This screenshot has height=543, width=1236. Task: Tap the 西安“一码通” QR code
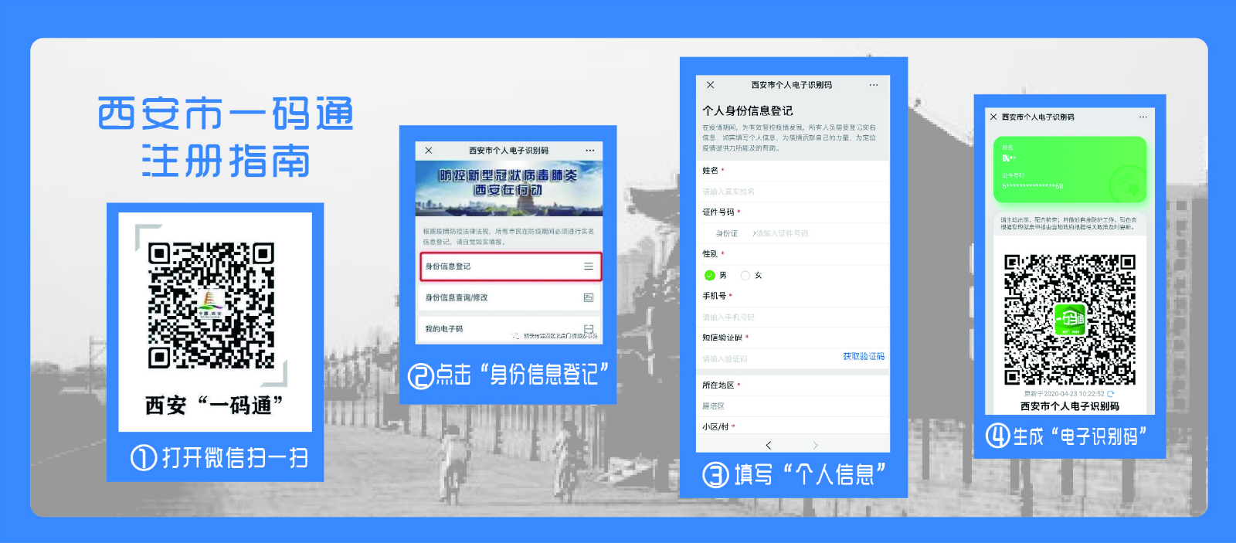coord(211,306)
